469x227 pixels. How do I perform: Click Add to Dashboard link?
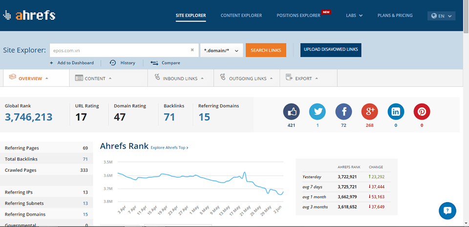coord(75,63)
